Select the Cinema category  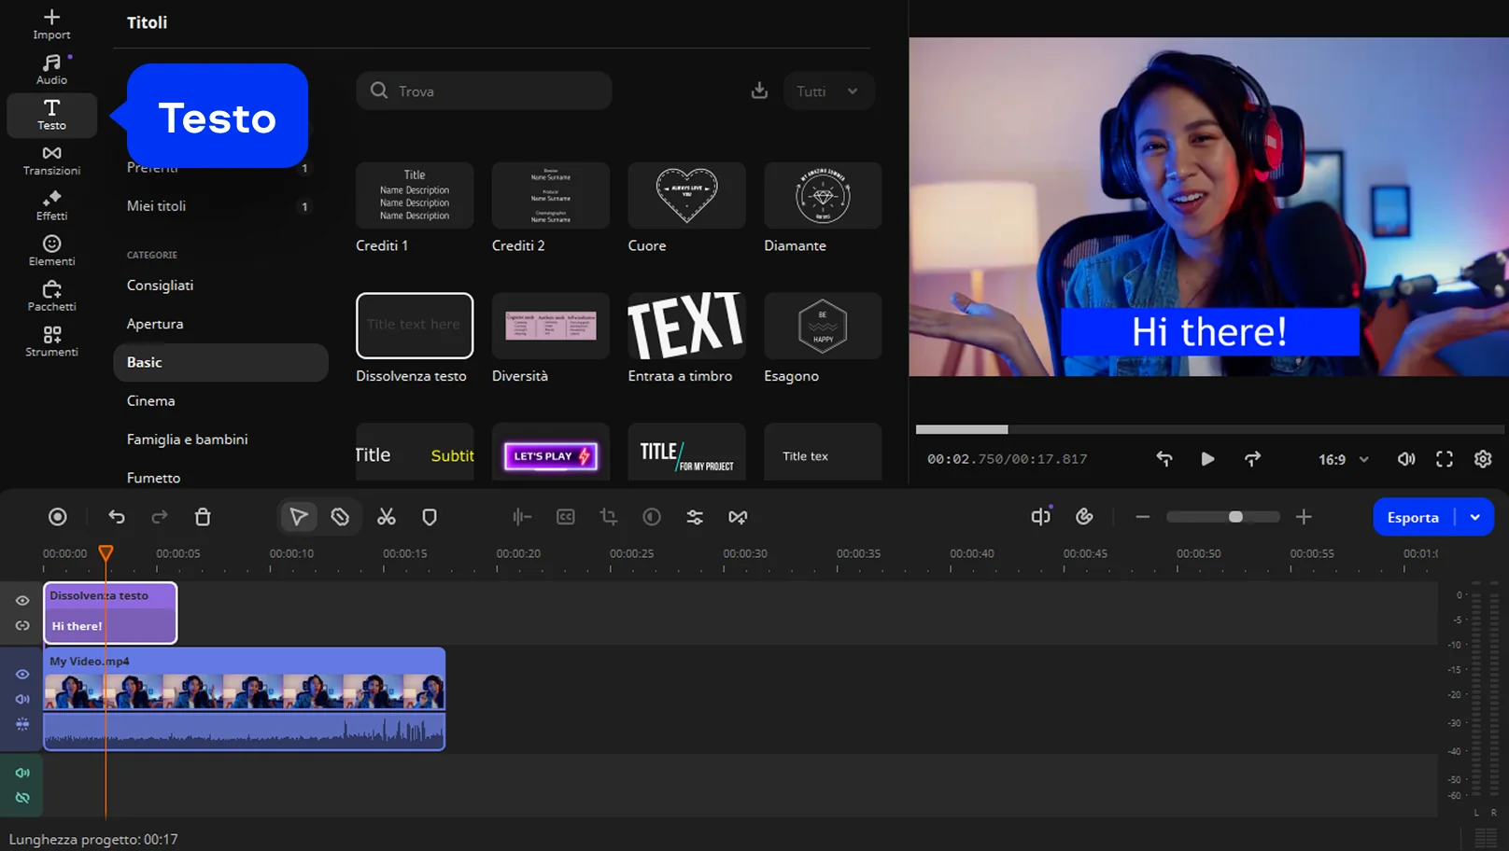click(x=150, y=400)
